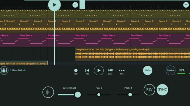Select the dotted melody pattern track at top
Screen dimensions: 190x106
95,14
